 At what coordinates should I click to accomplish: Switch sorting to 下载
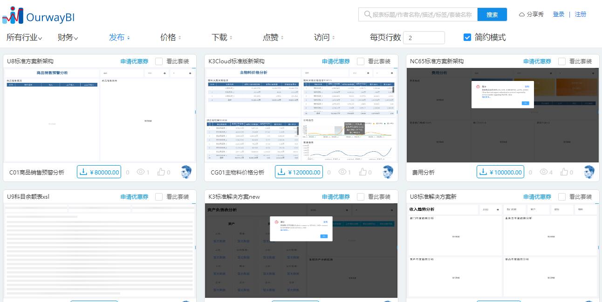tap(219, 37)
